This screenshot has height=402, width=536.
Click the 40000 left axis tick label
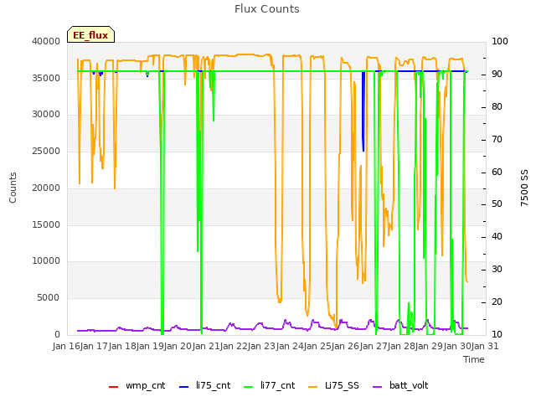point(46,41)
